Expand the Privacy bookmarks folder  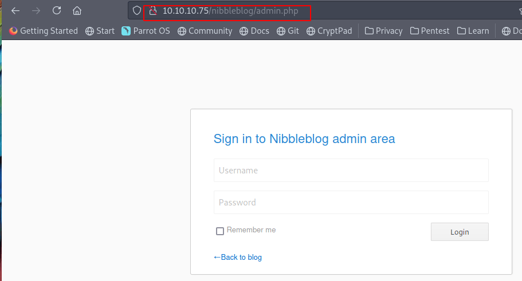point(383,31)
